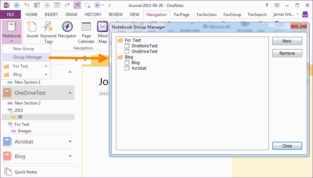The image size is (313, 178).
Task: Switch to the HOME ribbon tab
Action: click(x=32, y=15)
